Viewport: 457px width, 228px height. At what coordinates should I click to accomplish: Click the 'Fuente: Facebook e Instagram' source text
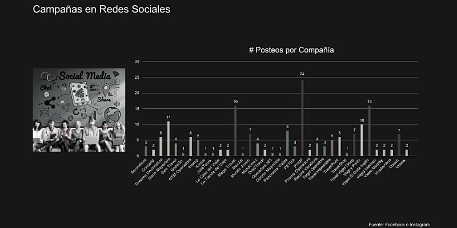point(399,224)
